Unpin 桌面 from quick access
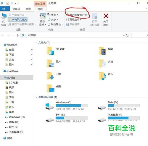 [x=31, y=50]
